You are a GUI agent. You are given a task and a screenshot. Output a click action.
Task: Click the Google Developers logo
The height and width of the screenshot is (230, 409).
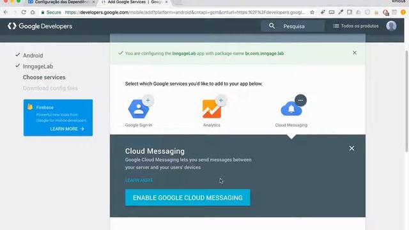coord(40,26)
